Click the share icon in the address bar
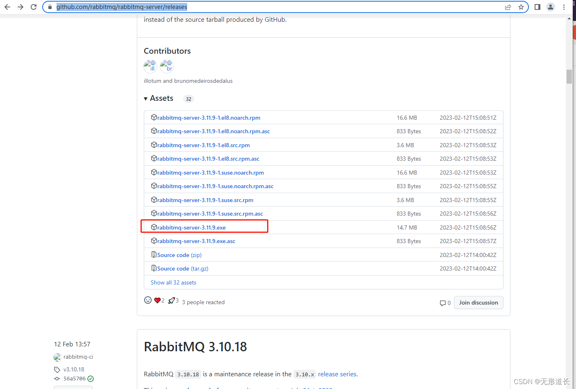 [x=508, y=7]
